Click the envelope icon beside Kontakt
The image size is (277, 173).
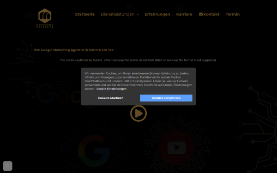tap(201, 14)
